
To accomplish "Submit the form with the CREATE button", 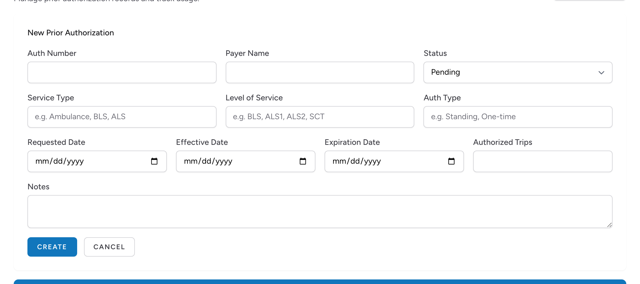I will pyautogui.click(x=52, y=247).
